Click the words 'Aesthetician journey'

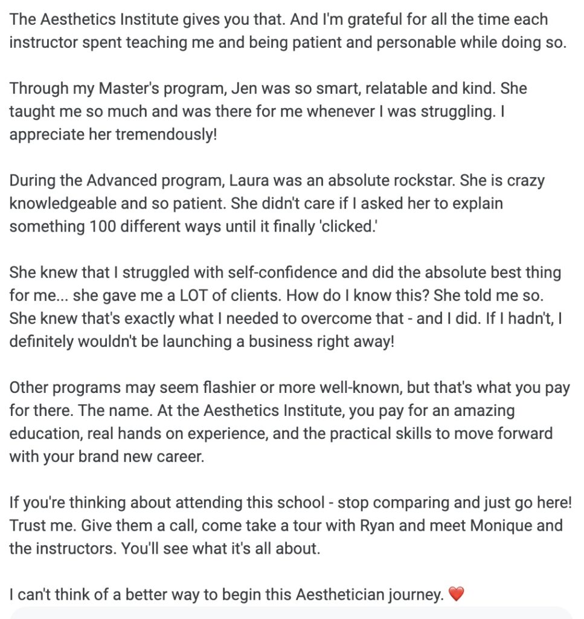click(x=370, y=595)
